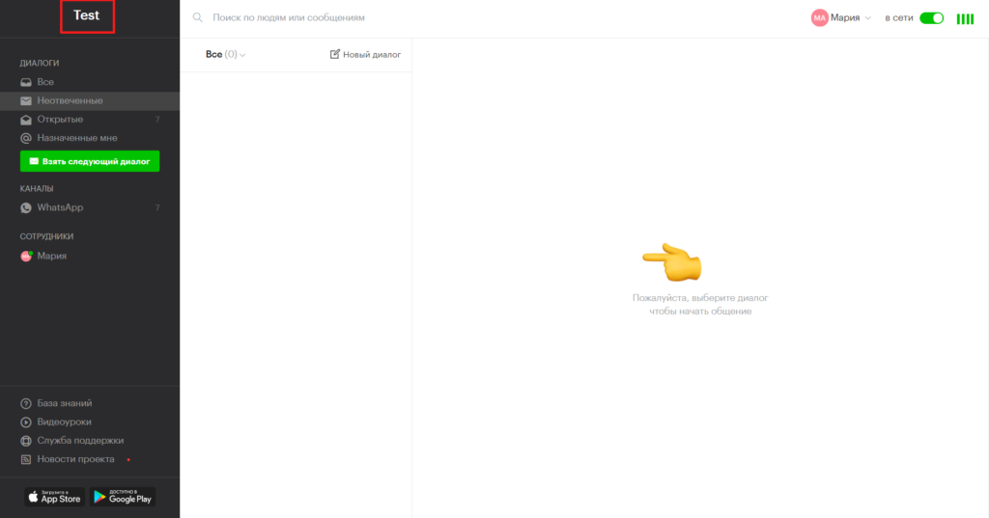Click the App Store download badge
Screen dimensions: 989x518
(x=55, y=497)
